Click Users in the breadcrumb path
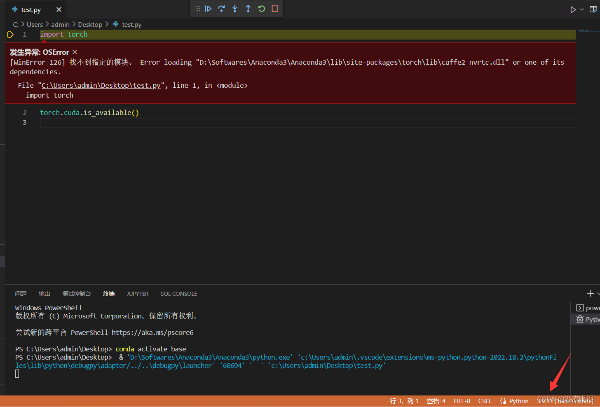This screenshot has height=407, width=600. (35, 25)
